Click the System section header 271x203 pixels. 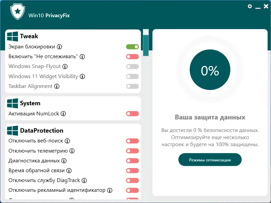30,103
